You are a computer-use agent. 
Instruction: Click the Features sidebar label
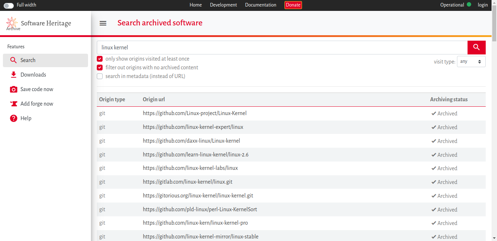click(x=16, y=46)
